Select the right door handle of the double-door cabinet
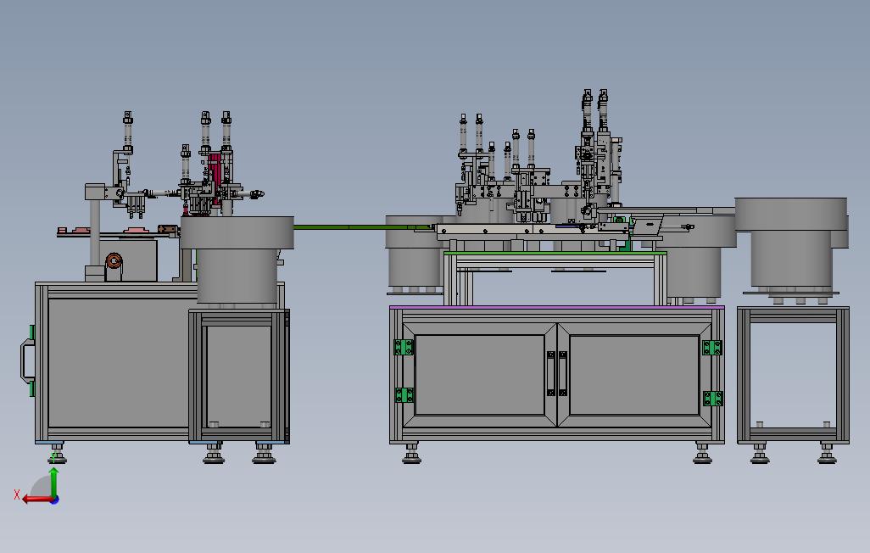870x553 pixels. click(562, 373)
